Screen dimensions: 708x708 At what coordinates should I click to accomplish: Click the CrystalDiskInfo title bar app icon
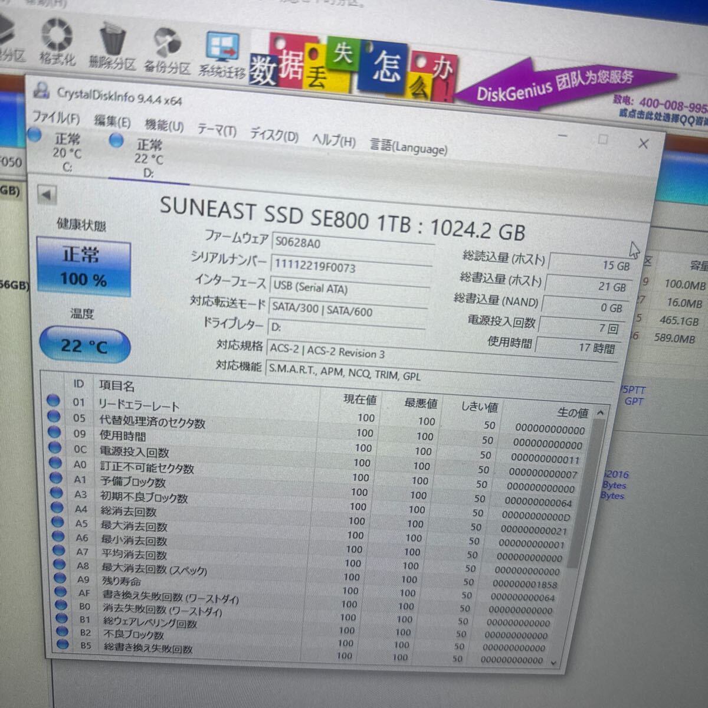pyautogui.click(x=41, y=90)
